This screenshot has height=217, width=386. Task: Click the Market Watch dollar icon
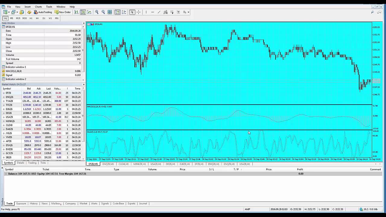[22, 12]
